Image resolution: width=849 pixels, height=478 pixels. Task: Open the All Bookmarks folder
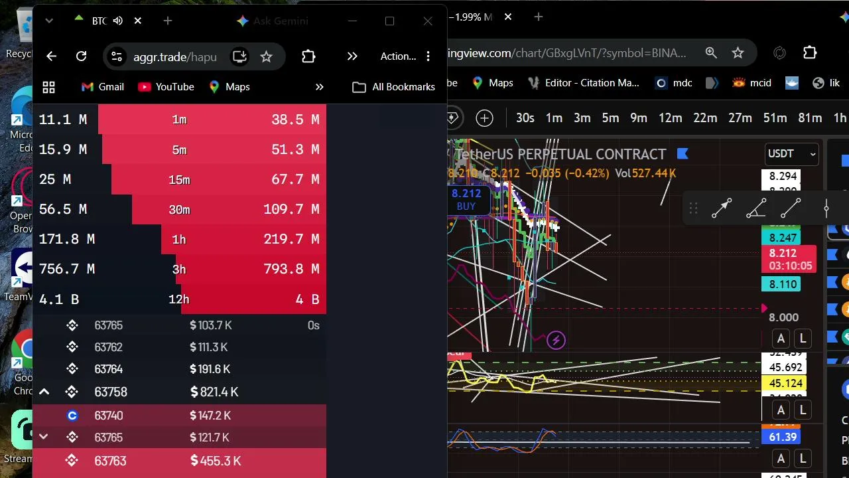(x=394, y=87)
